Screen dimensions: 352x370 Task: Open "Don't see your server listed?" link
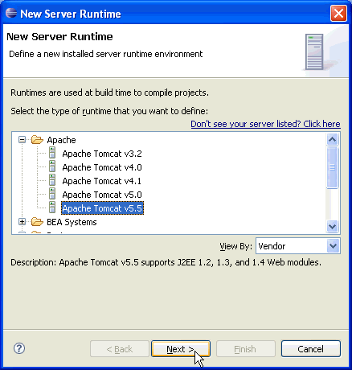265,124
